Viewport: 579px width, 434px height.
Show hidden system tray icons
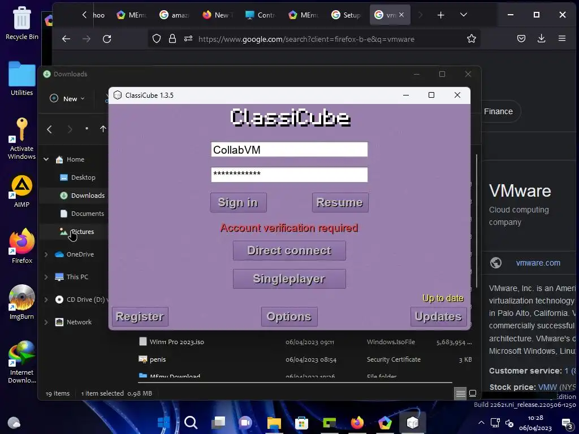point(481,423)
